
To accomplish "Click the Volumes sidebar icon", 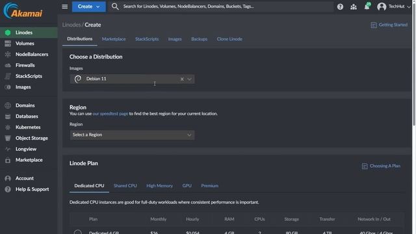I will pyautogui.click(x=8, y=44).
